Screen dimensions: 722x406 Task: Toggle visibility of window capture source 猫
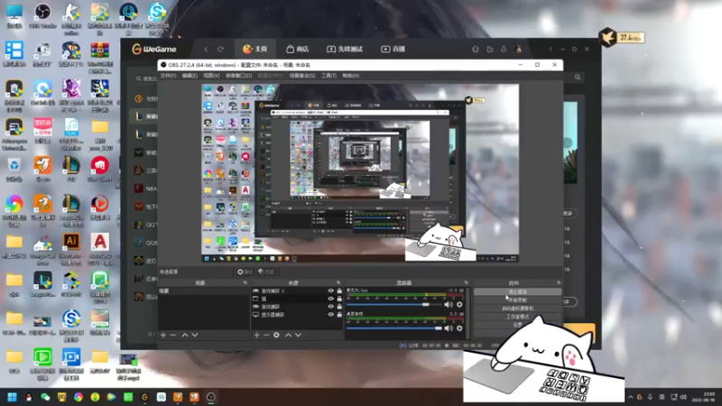pyautogui.click(x=330, y=299)
